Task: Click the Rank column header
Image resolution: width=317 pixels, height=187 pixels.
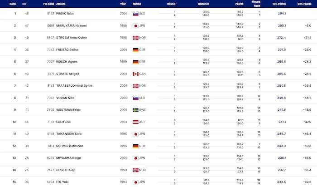Action: click(x=14, y=4)
